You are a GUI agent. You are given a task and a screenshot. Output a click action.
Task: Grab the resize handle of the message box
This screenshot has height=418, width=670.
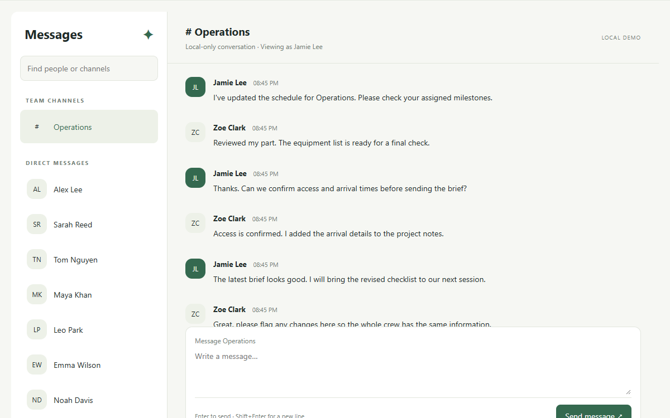(x=628, y=392)
